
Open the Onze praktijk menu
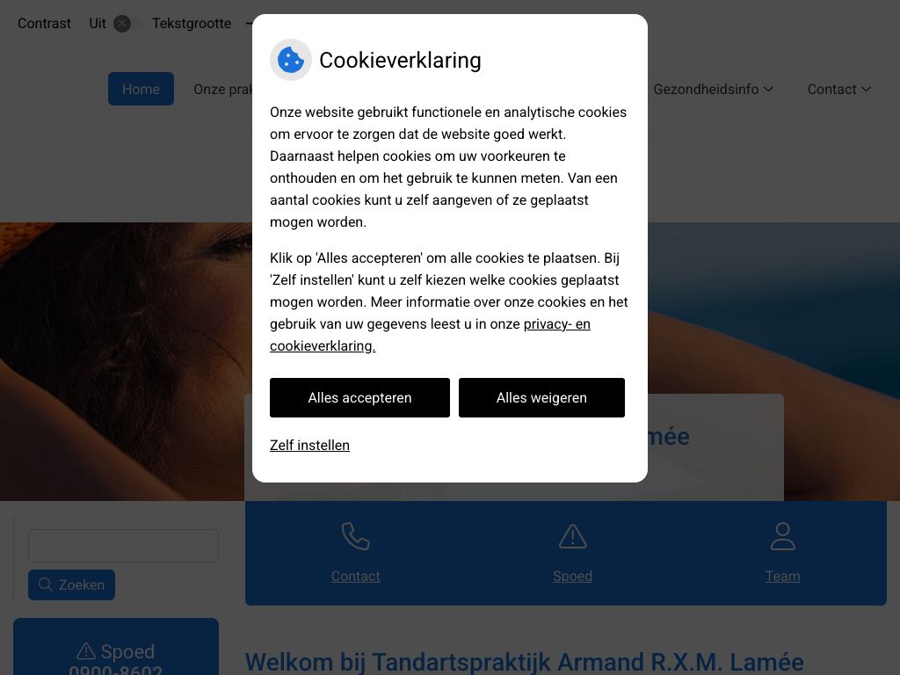[x=222, y=89]
